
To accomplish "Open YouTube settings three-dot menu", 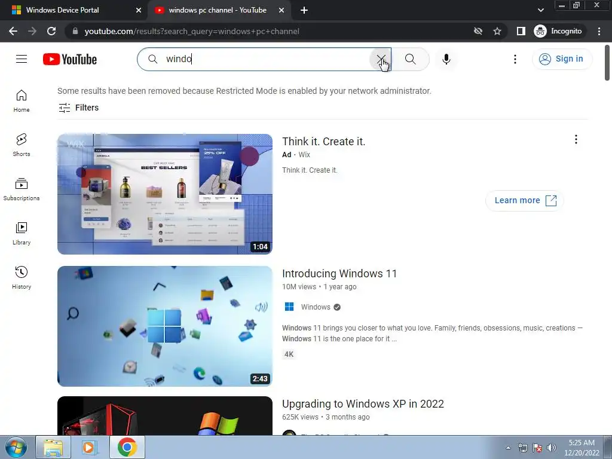I will coord(515,59).
